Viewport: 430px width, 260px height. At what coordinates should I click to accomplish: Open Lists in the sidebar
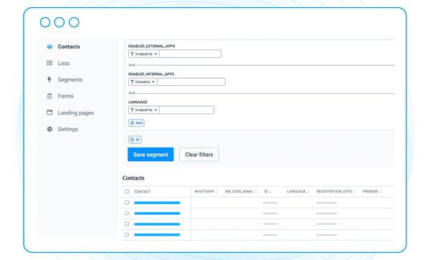64,63
